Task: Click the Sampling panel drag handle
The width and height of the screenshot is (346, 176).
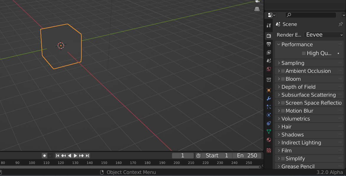Action: pyautogui.click(x=340, y=63)
